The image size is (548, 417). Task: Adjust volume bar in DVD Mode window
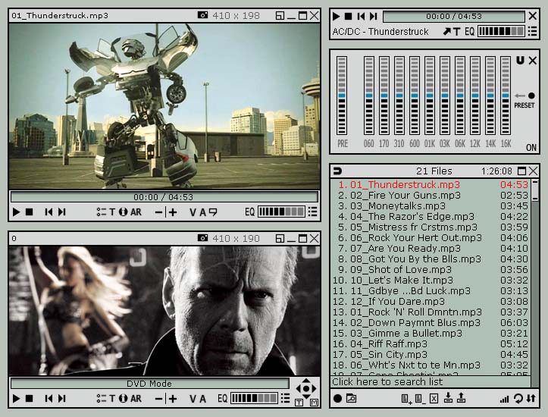coord(254,398)
